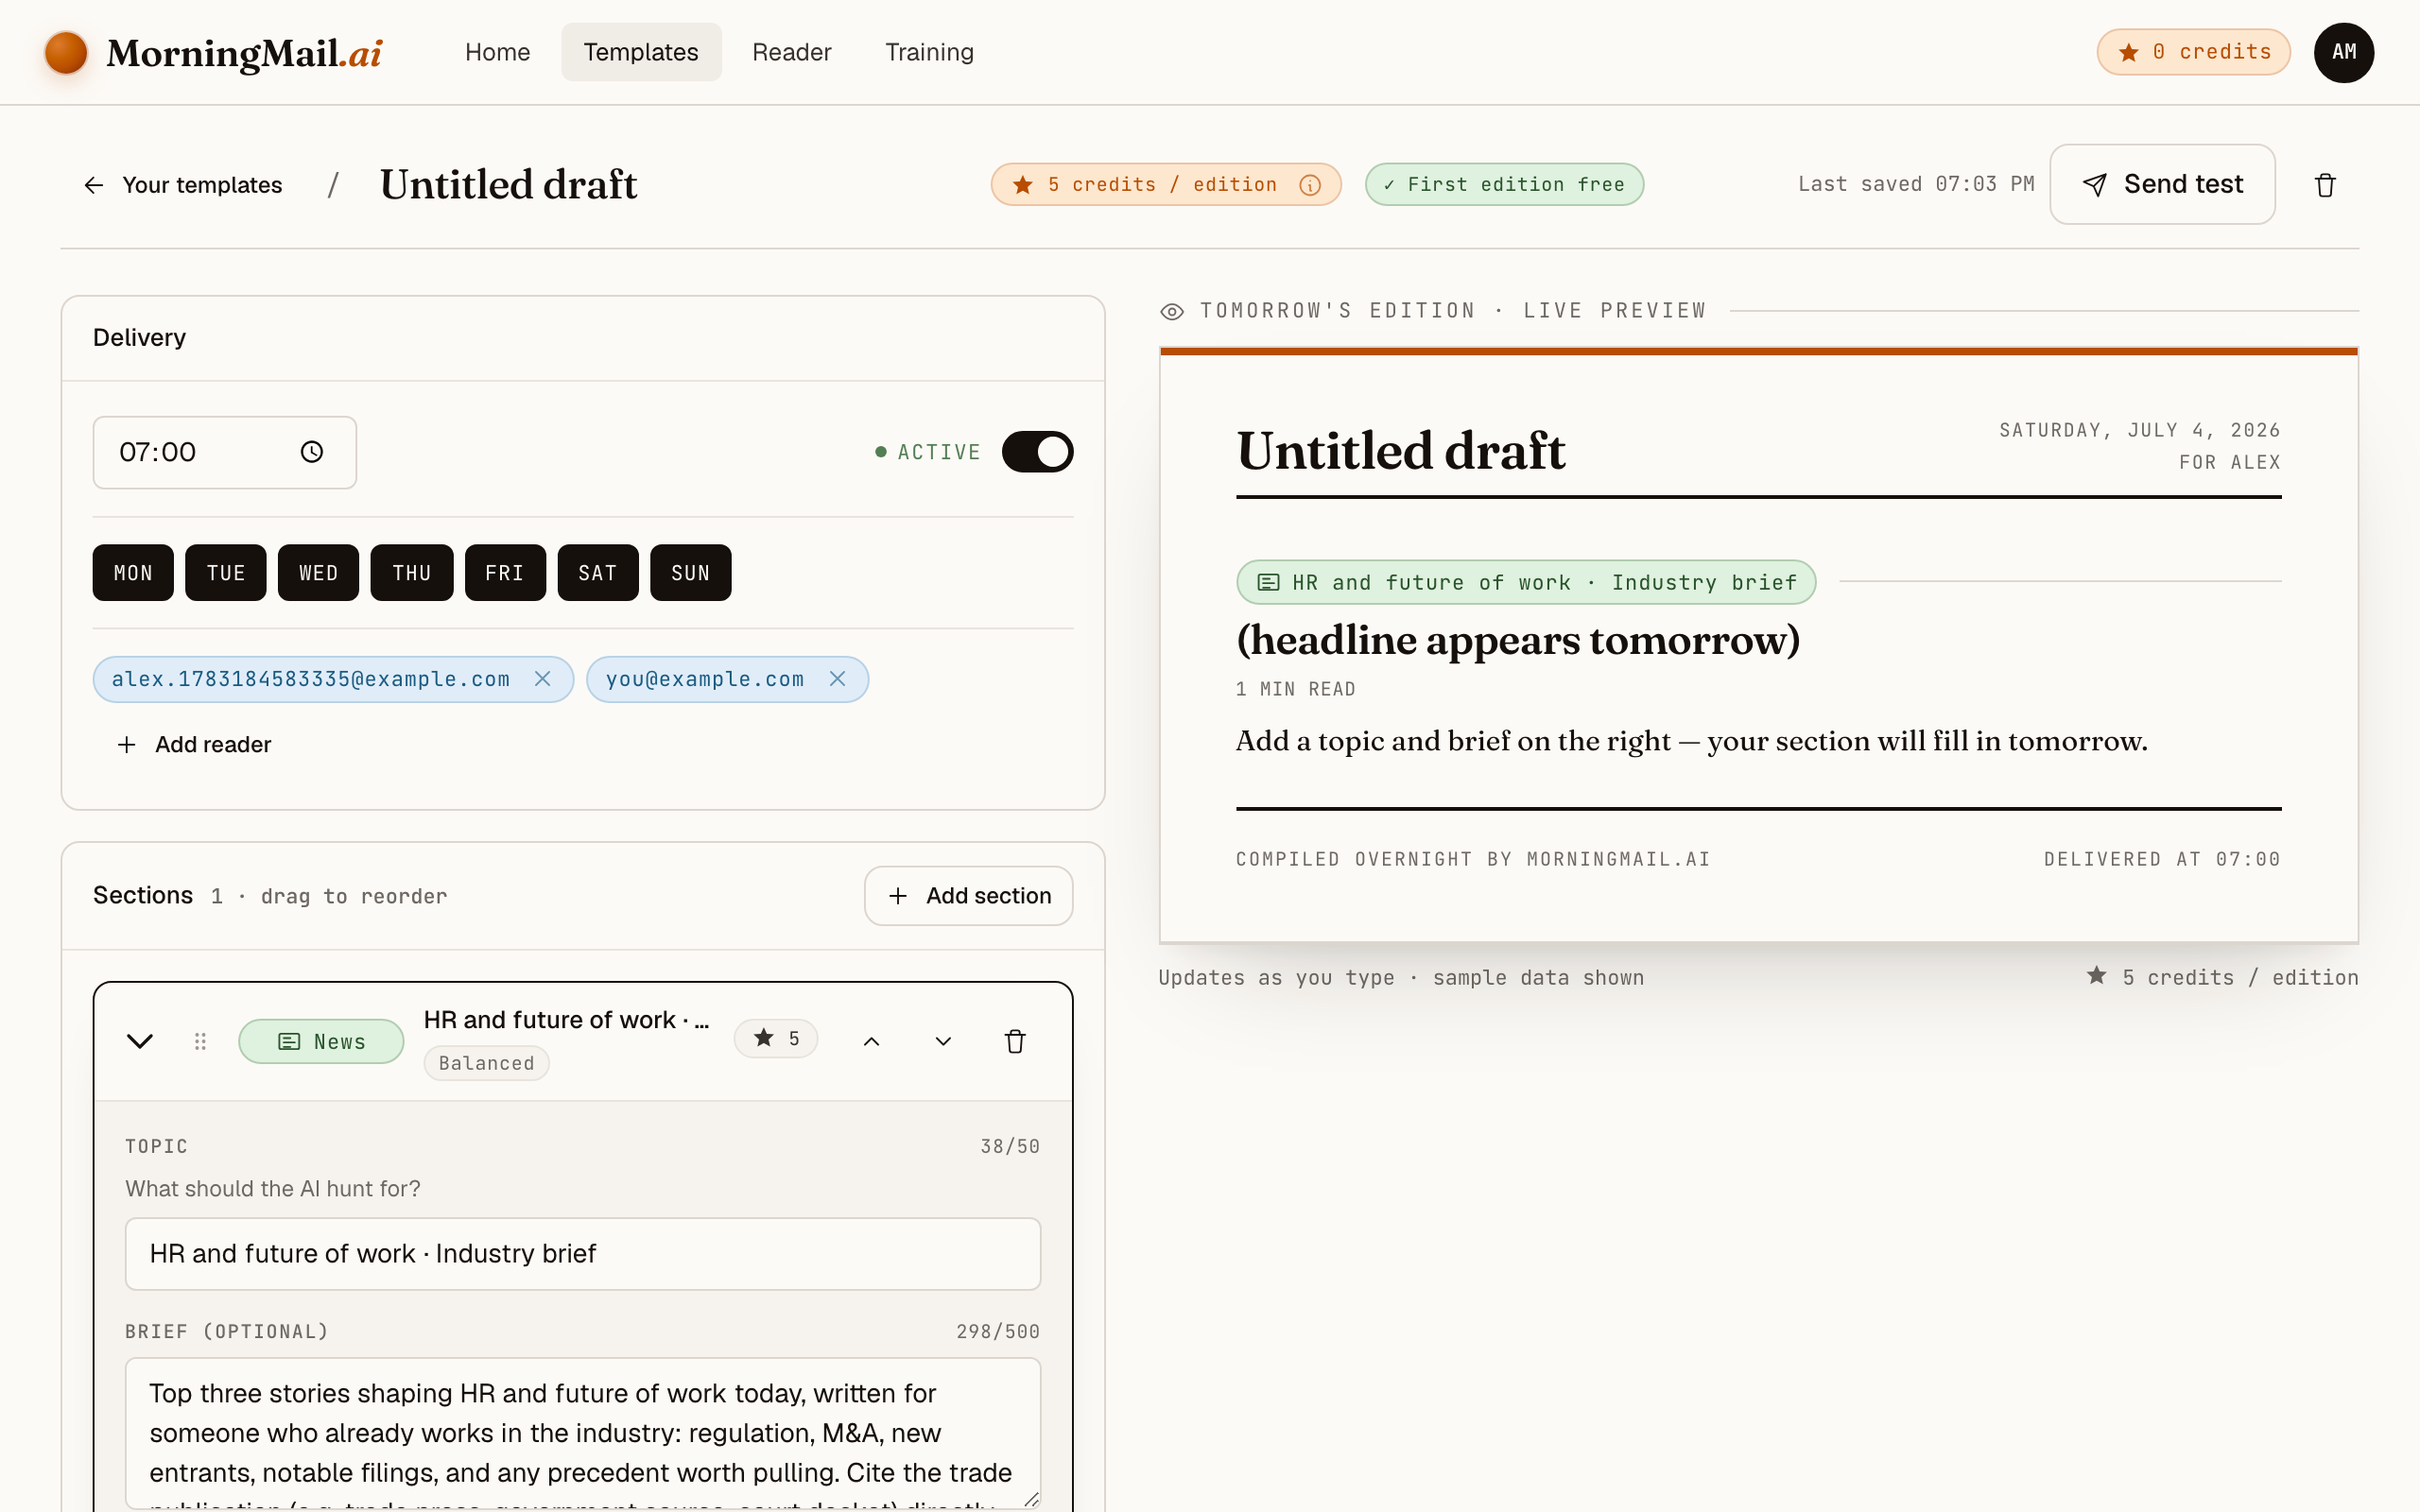Click the 38/50 topic character counter
Viewport: 2420px width, 1512px height.
coord(1010,1147)
